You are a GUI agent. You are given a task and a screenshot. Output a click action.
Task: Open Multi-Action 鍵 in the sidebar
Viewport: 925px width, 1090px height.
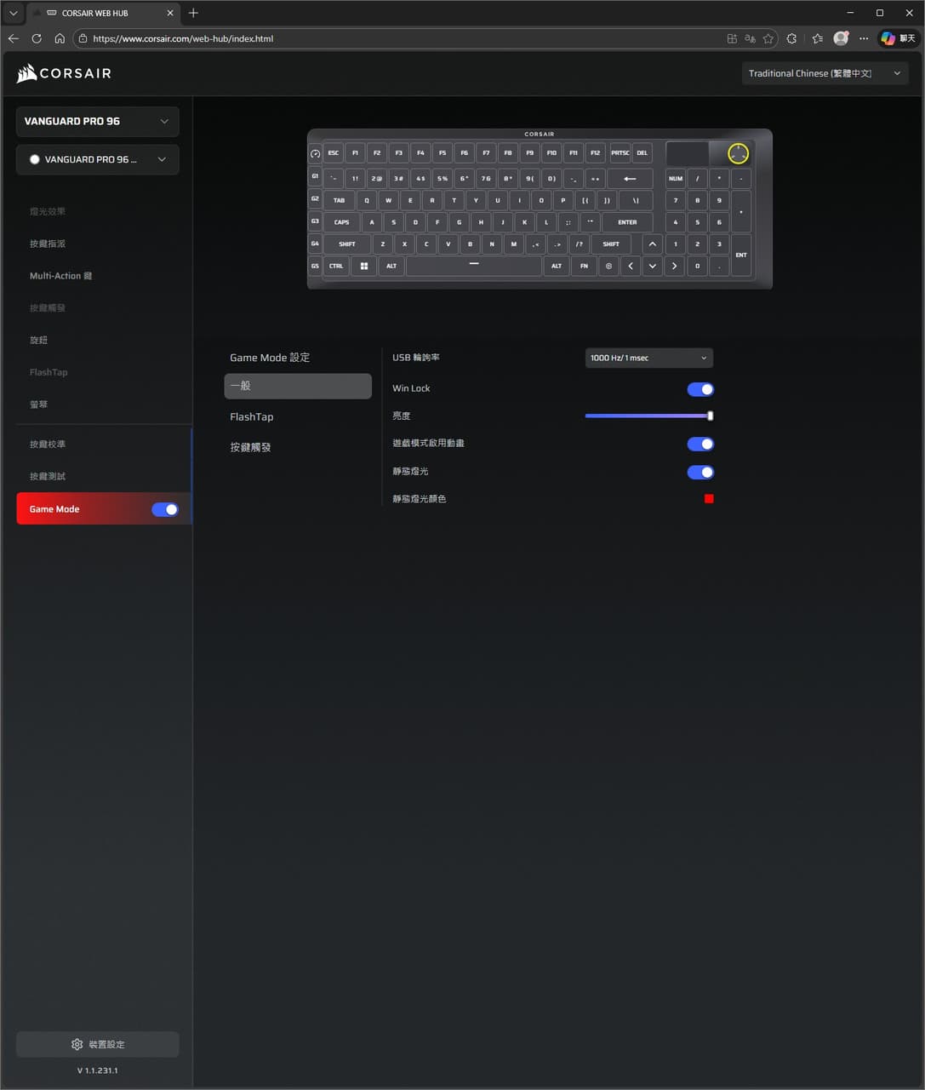pyautogui.click(x=61, y=276)
